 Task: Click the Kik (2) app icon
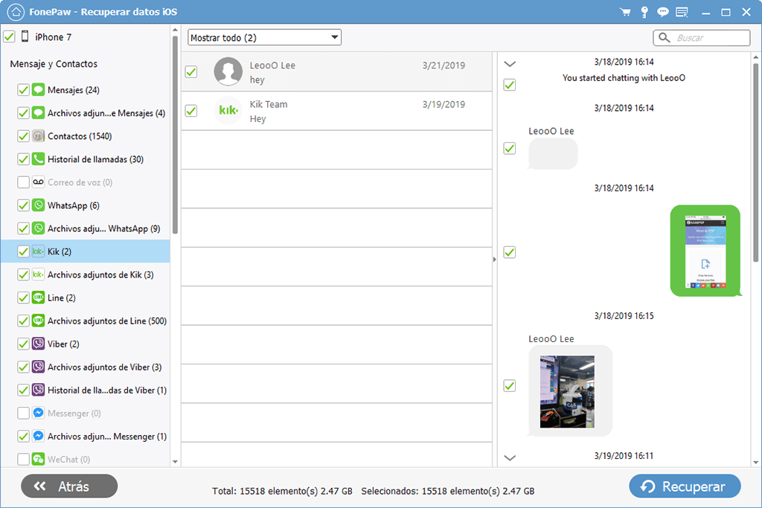pos(39,251)
